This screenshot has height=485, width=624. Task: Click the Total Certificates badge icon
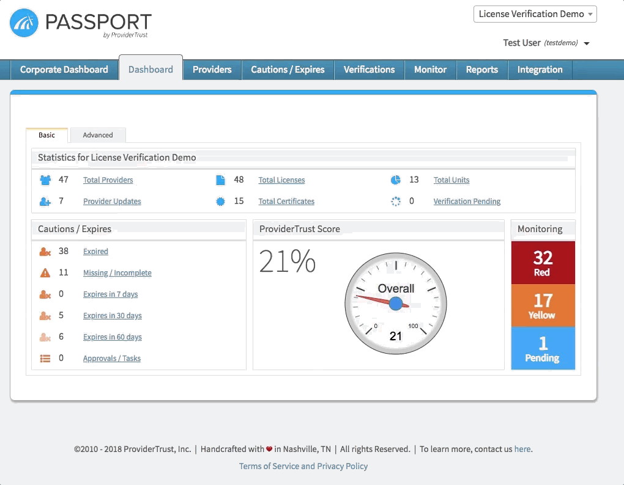(220, 202)
